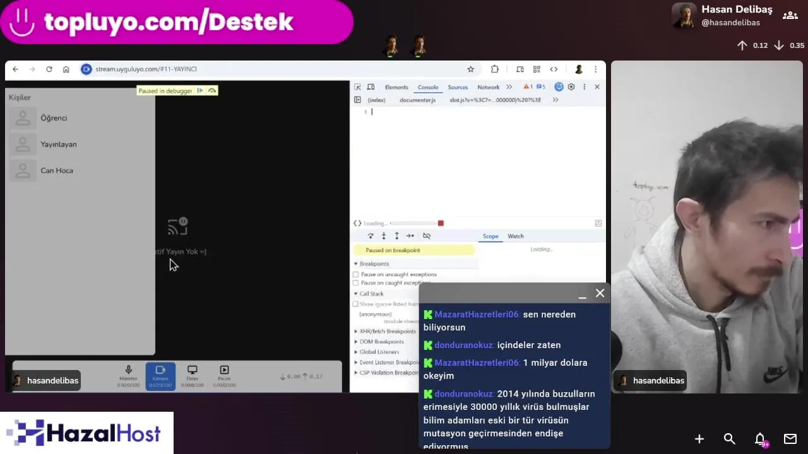Switch to the Elements tab
This screenshot has width=808, height=454.
[396, 87]
